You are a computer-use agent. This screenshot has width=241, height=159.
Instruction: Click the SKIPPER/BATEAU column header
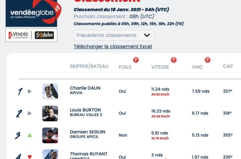click(x=89, y=67)
